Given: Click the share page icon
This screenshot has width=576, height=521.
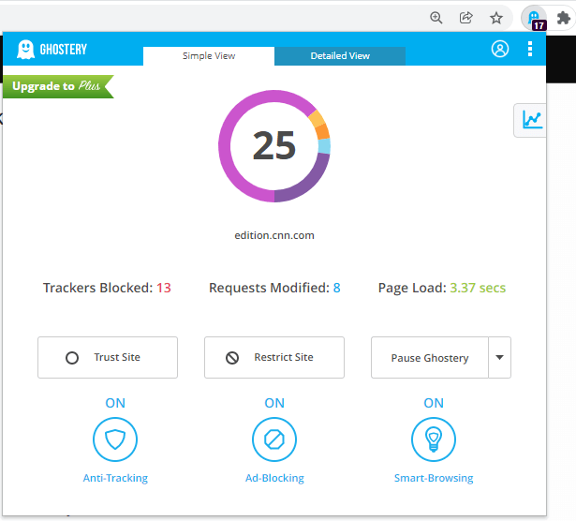Looking at the screenshot, I should [465, 18].
